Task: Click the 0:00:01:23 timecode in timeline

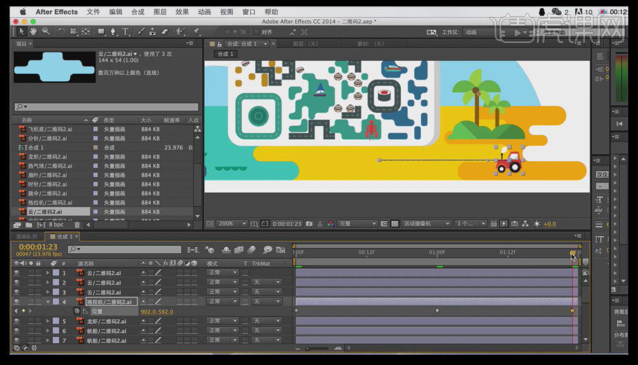Action: 38,247
